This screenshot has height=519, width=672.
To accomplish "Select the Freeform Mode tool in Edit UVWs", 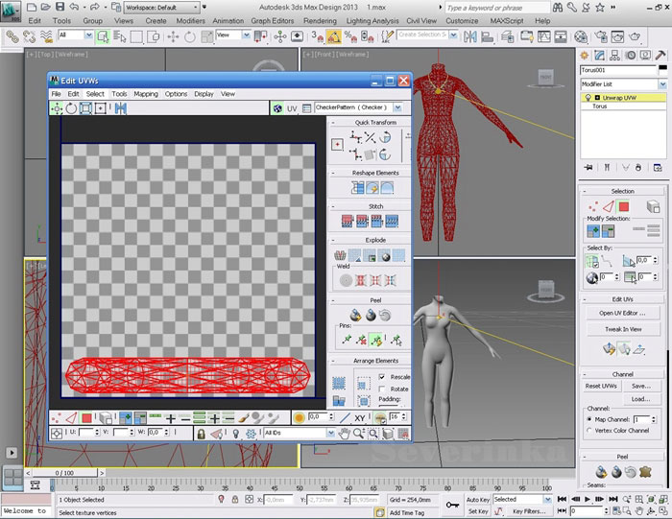I will pos(103,108).
